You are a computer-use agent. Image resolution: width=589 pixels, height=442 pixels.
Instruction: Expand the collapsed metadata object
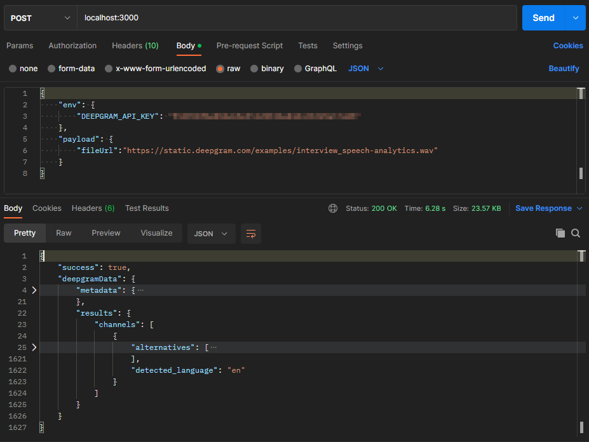pyautogui.click(x=34, y=290)
